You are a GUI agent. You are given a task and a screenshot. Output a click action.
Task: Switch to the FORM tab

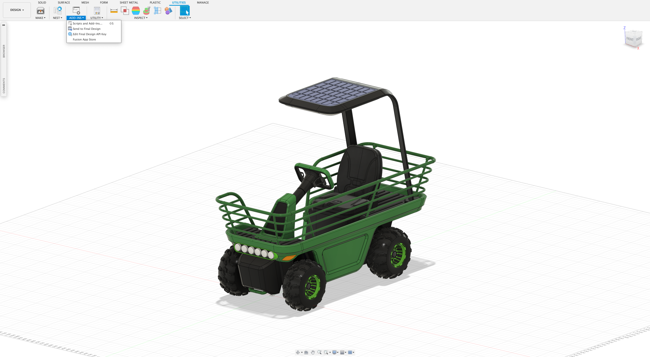point(104,3)
